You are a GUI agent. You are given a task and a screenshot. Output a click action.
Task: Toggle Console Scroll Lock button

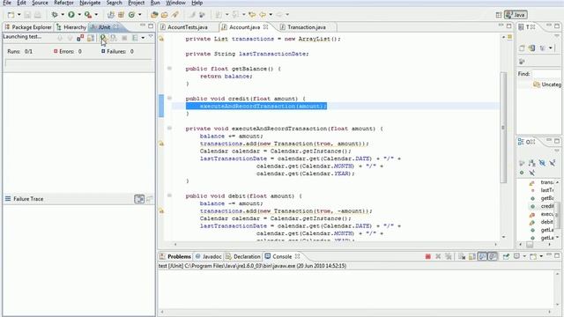click(x=472, y=256)
